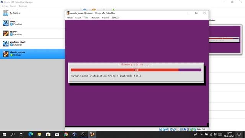Select the running ubuntu_server virtual machine
The image size is (245, 138).
[32, 54]
